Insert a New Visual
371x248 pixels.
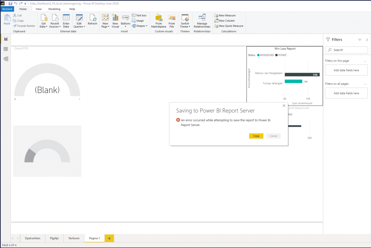(115, 21)
